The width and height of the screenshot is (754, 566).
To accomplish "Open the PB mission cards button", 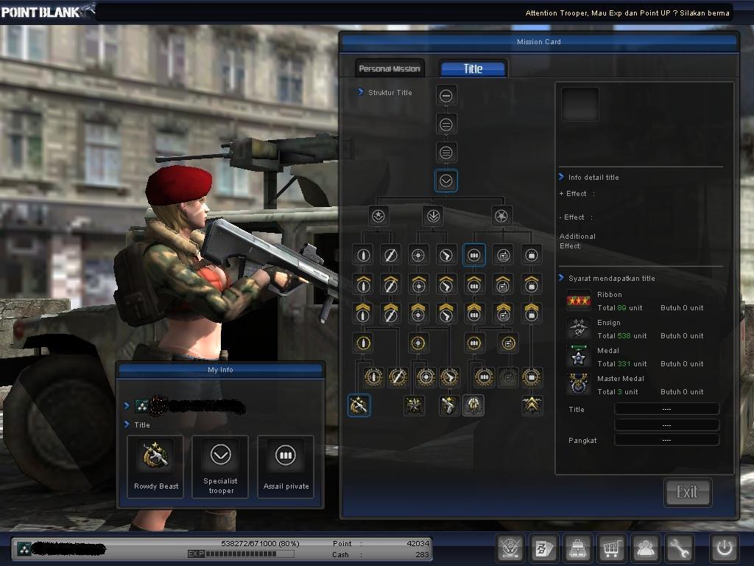I will click(543, 548).
